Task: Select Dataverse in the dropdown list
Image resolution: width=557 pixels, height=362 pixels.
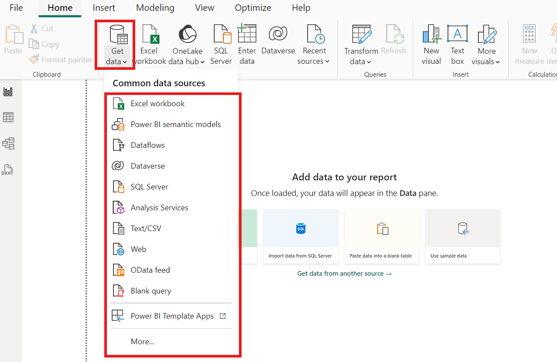Action: [x=171, y=166]
